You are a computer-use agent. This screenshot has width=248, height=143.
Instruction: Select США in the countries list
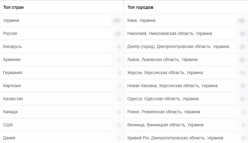coord(8,125)
